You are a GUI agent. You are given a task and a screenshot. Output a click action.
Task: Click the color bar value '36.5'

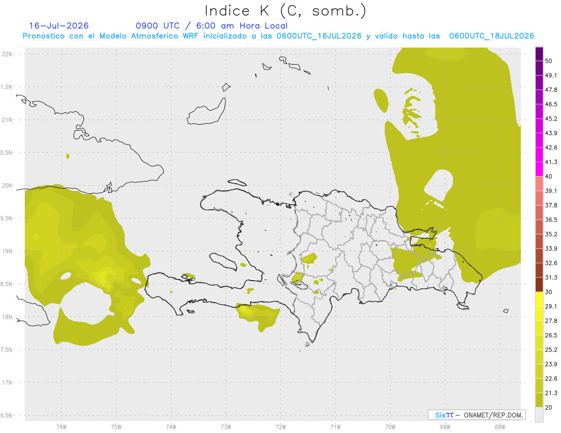click(x=552, y=220)
